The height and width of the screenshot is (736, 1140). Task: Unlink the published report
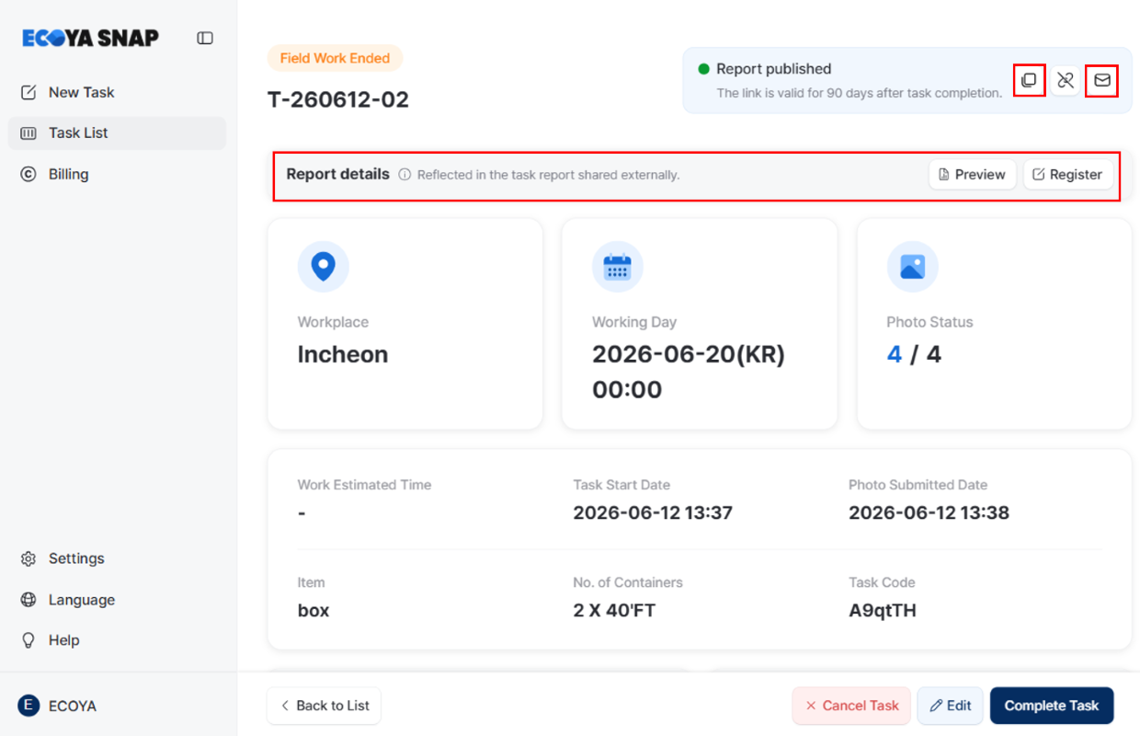pos(1066,80)
